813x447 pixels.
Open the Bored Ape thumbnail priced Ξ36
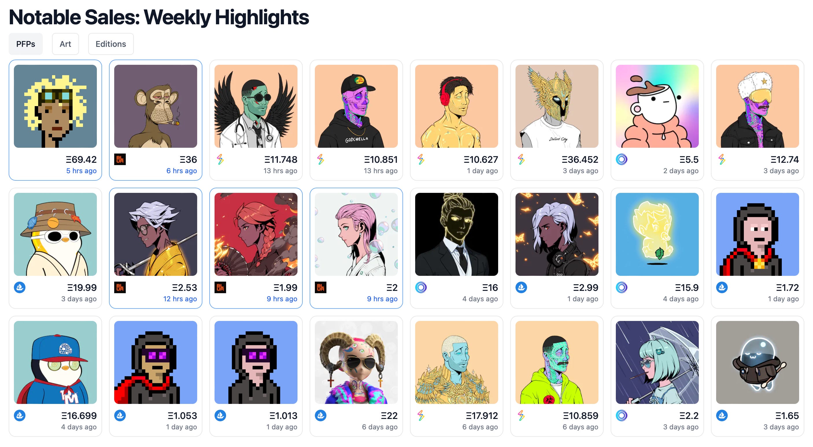(156, 106)
